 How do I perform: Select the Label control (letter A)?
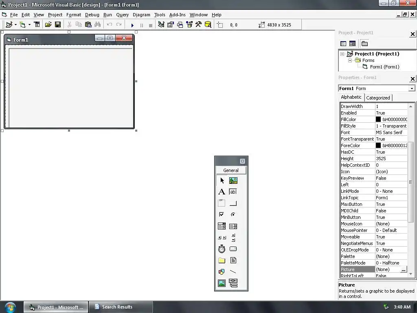(222, 192)
